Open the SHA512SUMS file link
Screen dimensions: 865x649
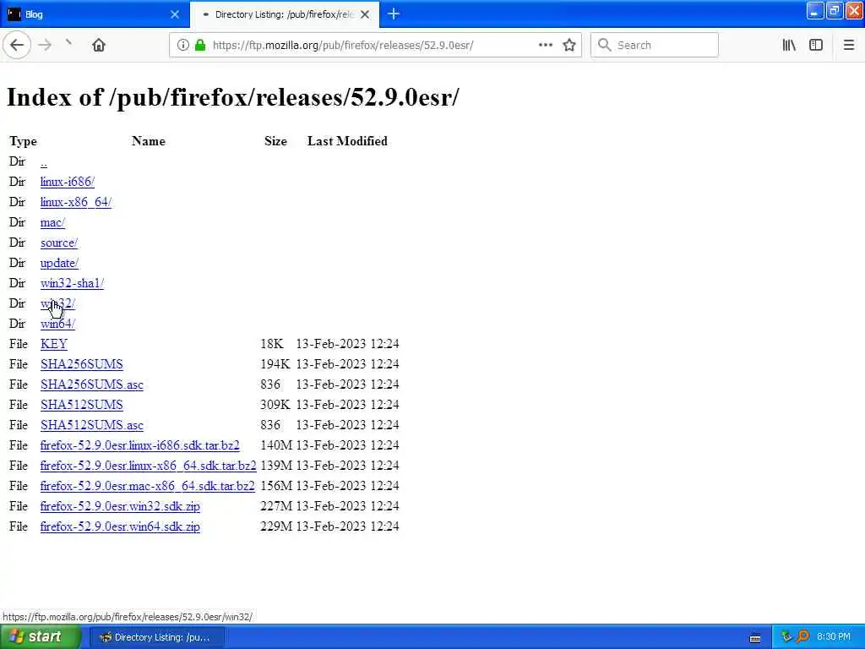(82, 405)
